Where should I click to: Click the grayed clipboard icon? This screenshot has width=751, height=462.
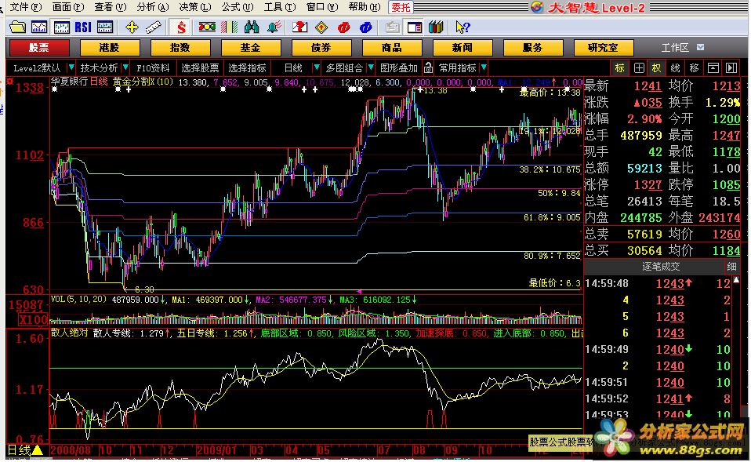[392, 27]
